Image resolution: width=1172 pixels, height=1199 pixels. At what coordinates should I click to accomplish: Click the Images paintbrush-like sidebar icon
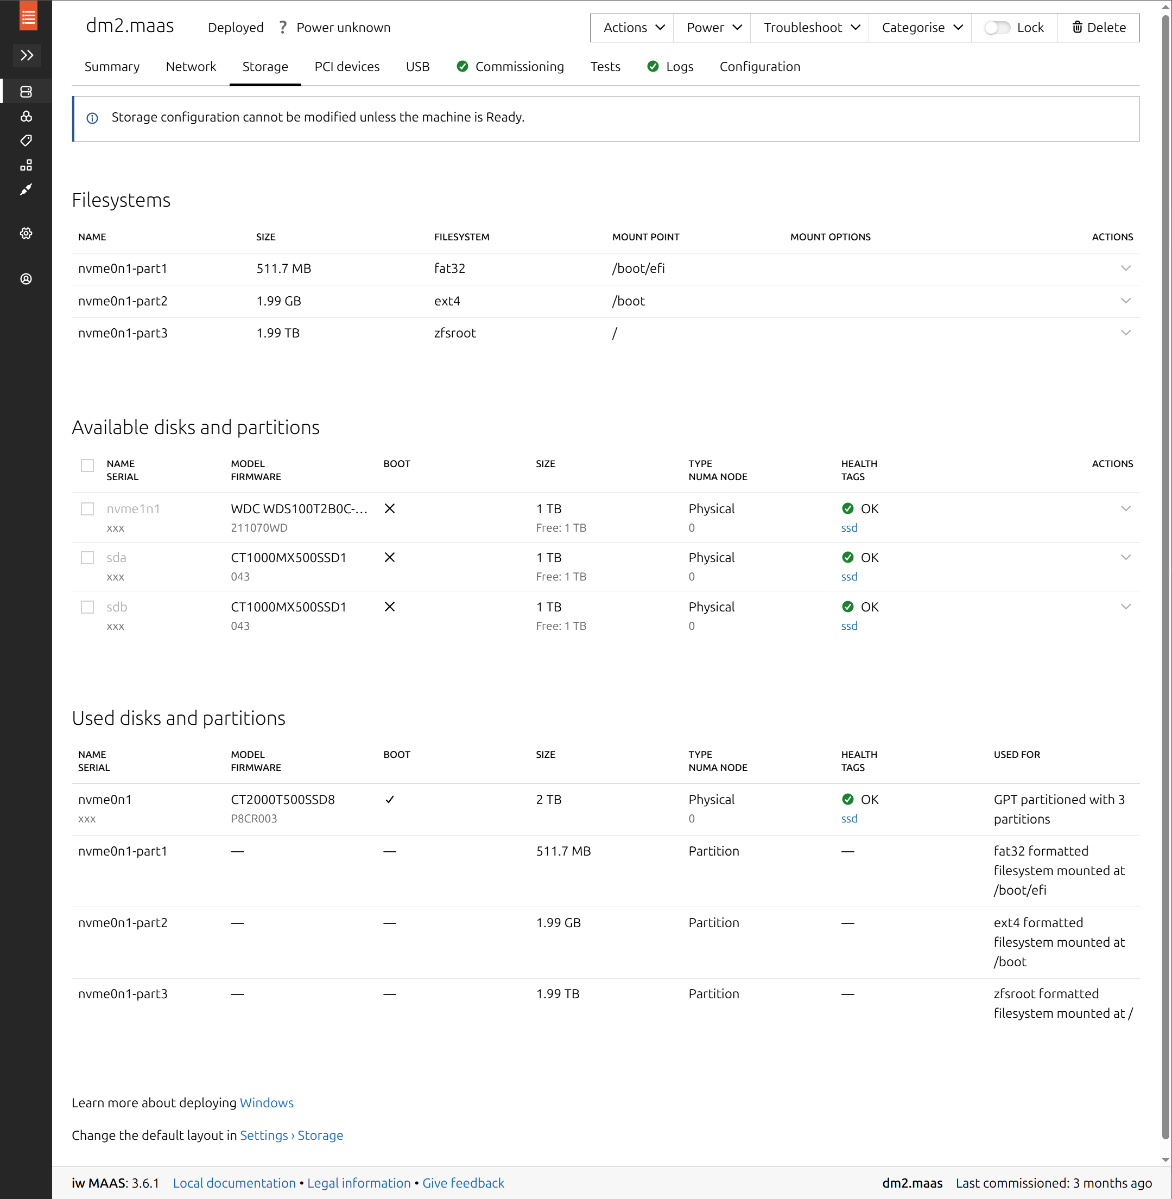tap(26, 189)
